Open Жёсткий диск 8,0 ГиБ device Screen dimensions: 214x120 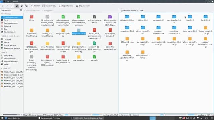pos(12,84)
